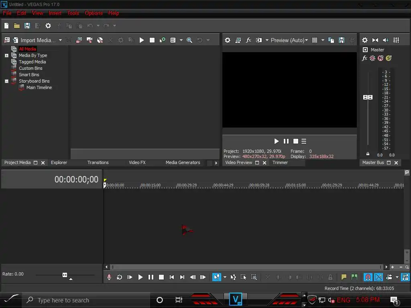
Task: Open project properties gear in main toolbar
Action: coord(48,26)
